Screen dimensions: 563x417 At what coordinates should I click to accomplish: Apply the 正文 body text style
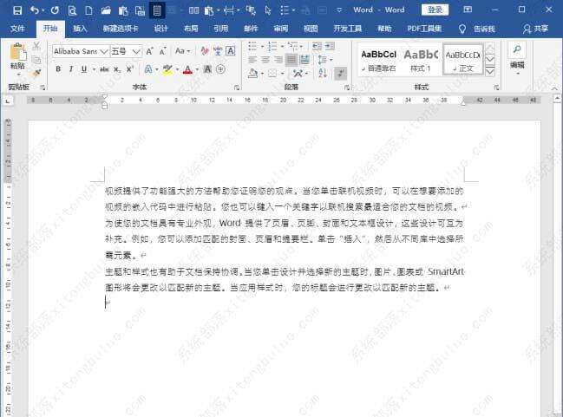tap(463, 60)
